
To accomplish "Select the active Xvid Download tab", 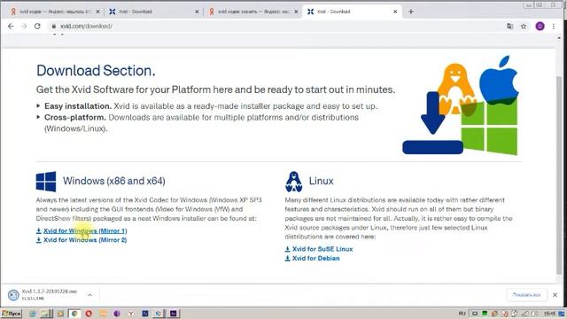I will coord(351,12).
